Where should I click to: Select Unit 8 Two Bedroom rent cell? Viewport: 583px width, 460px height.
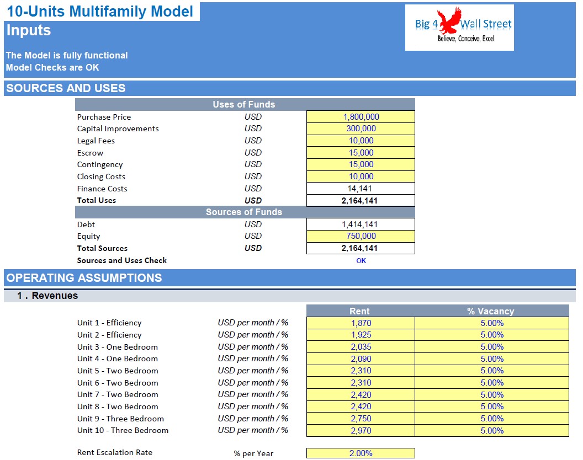[x=361, y=406]
